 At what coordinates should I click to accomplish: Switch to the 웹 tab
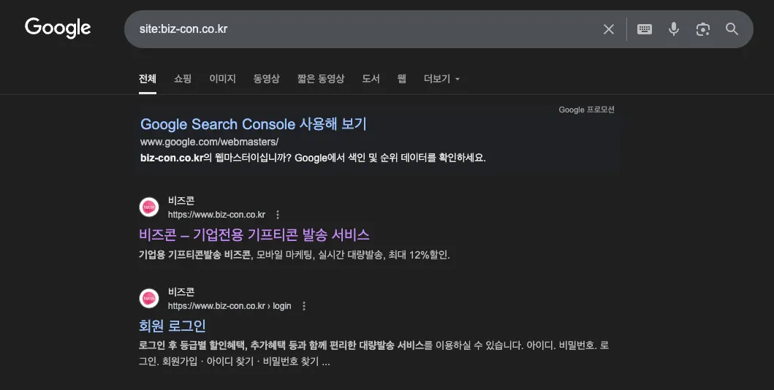pos(402,79)
